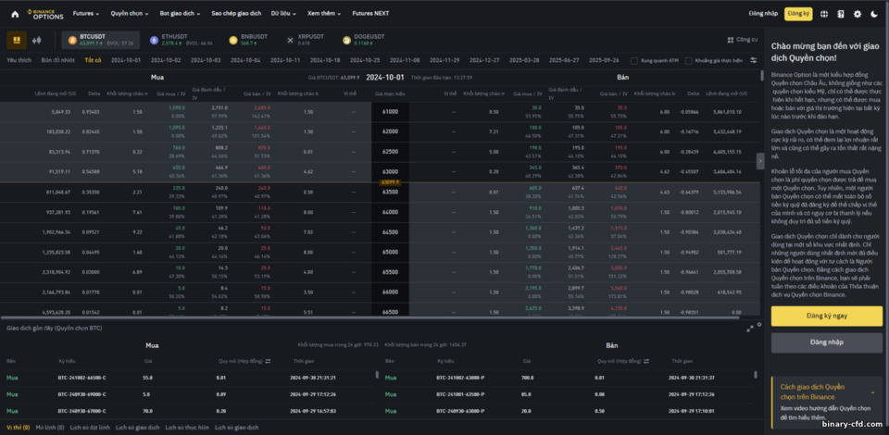The width and height of the screenshot is (889, 435).
Task: Select the BTCUSDT underlying
Action: pyautogui.click(x=101, y=40)
